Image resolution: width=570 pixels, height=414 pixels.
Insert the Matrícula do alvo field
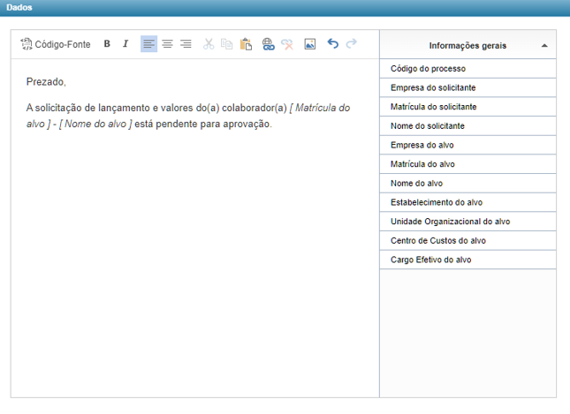click(x=467, y=164)
